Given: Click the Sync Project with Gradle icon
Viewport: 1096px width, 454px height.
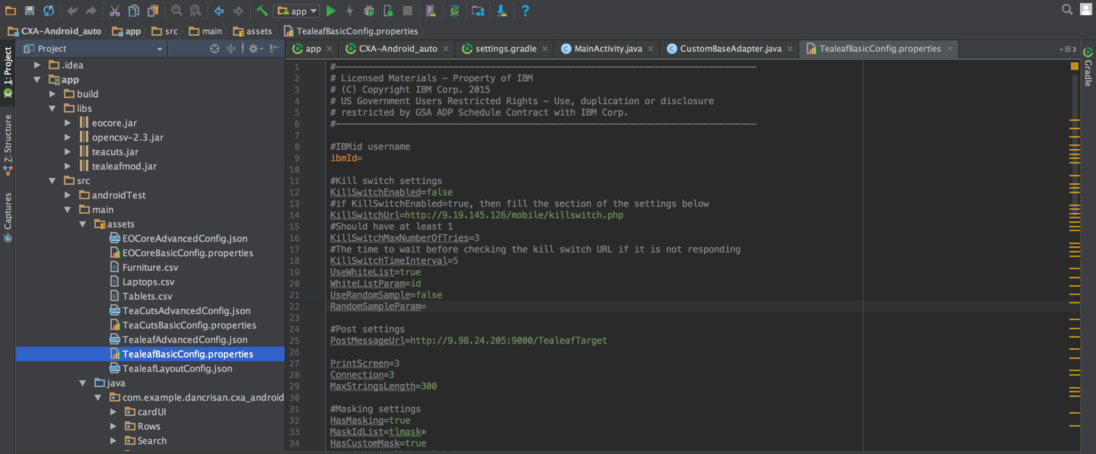Looking at the screenshot, I should 454,11.
